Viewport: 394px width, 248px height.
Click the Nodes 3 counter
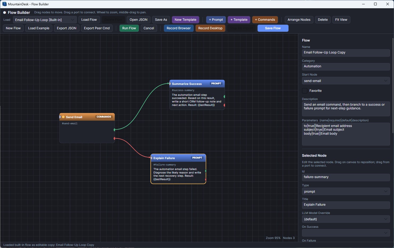289,238
